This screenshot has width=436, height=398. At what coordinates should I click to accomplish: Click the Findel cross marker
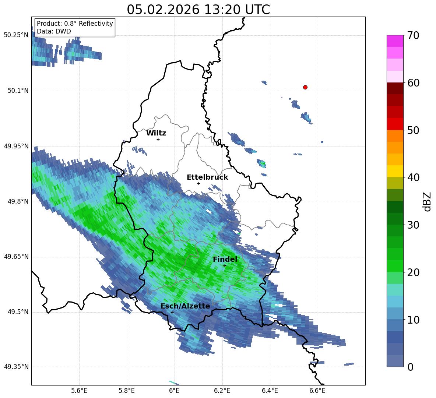pos(225,266)
